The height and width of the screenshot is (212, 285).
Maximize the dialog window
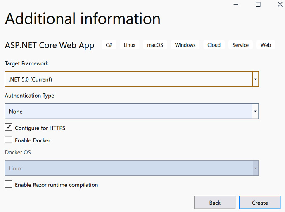point(258,4)
